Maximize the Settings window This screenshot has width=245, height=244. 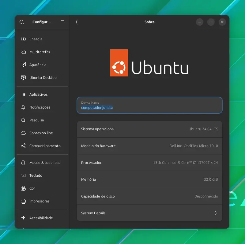(211, 22)
